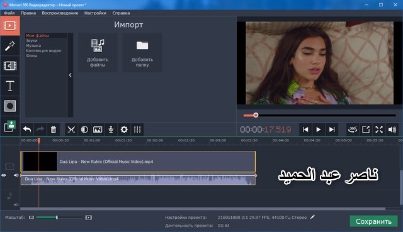
Task: Detach preview window into separate window
Action: click(366, 130)
